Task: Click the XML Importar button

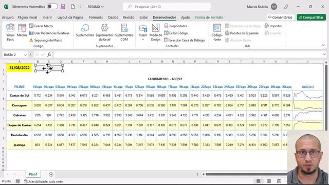Action: click(x=273, y=26)
